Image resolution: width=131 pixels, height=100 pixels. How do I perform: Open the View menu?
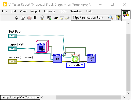(x=23, y=11)
